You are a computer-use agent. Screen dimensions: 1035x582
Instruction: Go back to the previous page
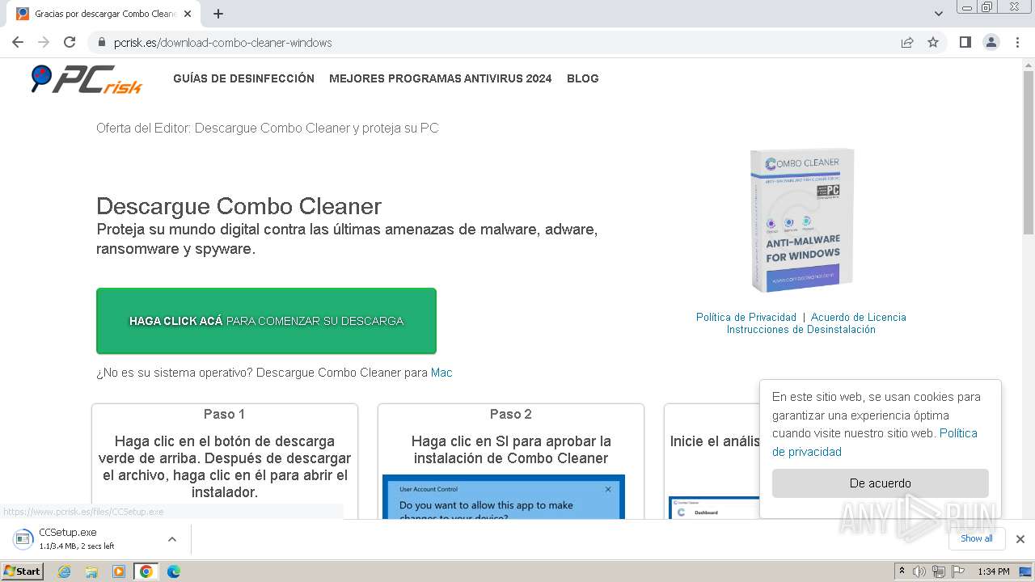click(18, 43)
